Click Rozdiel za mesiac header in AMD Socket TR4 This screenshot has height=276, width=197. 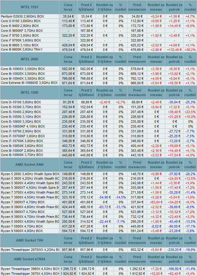pos(156,241)
